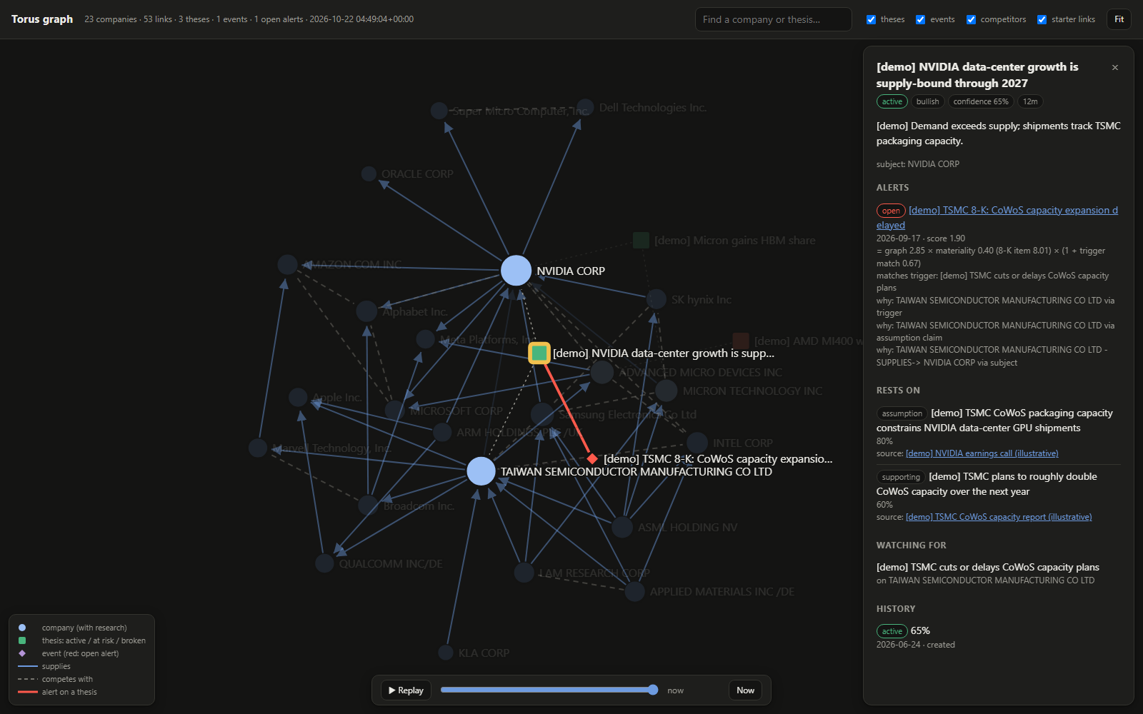Click the supporting badge under Rests On
The image size is (1143, 714).
tap(901, 477)
